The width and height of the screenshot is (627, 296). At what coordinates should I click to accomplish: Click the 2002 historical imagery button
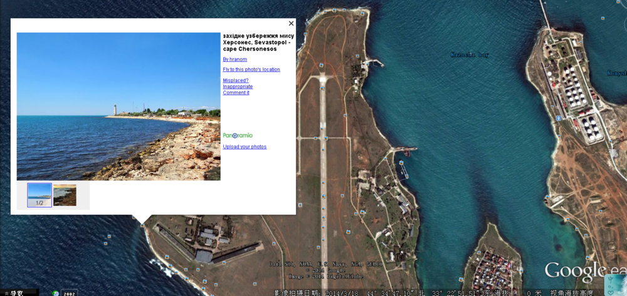(x=68, y=293)
